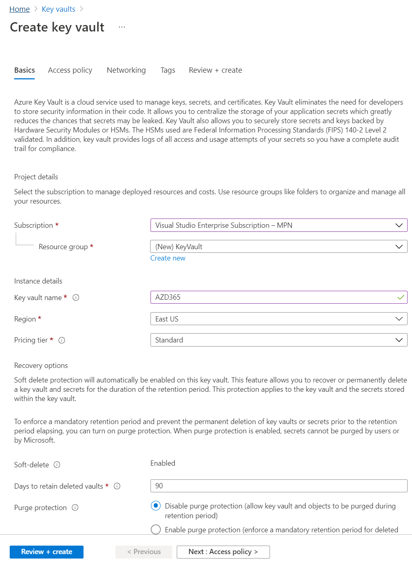412x565 pixels.
Task: Switch to the Tags tab
Action: [x=167, y=70]
